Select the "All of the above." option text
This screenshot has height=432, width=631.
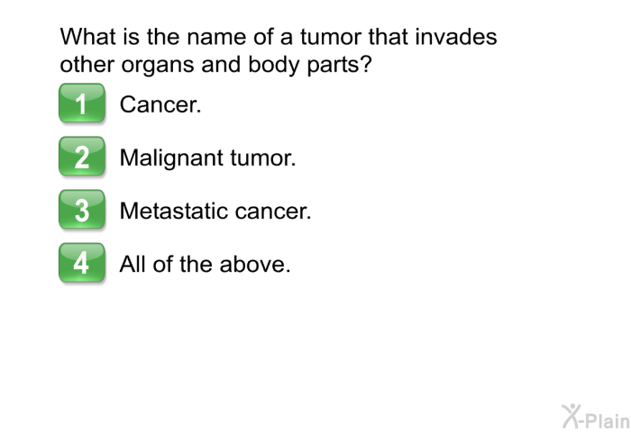click(205, 265)
